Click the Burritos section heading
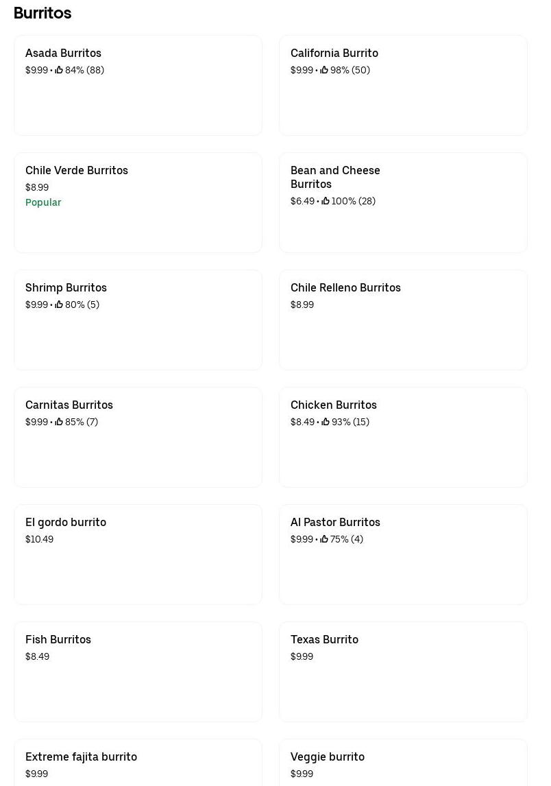The image size is (551, 786). click(42, 13)
